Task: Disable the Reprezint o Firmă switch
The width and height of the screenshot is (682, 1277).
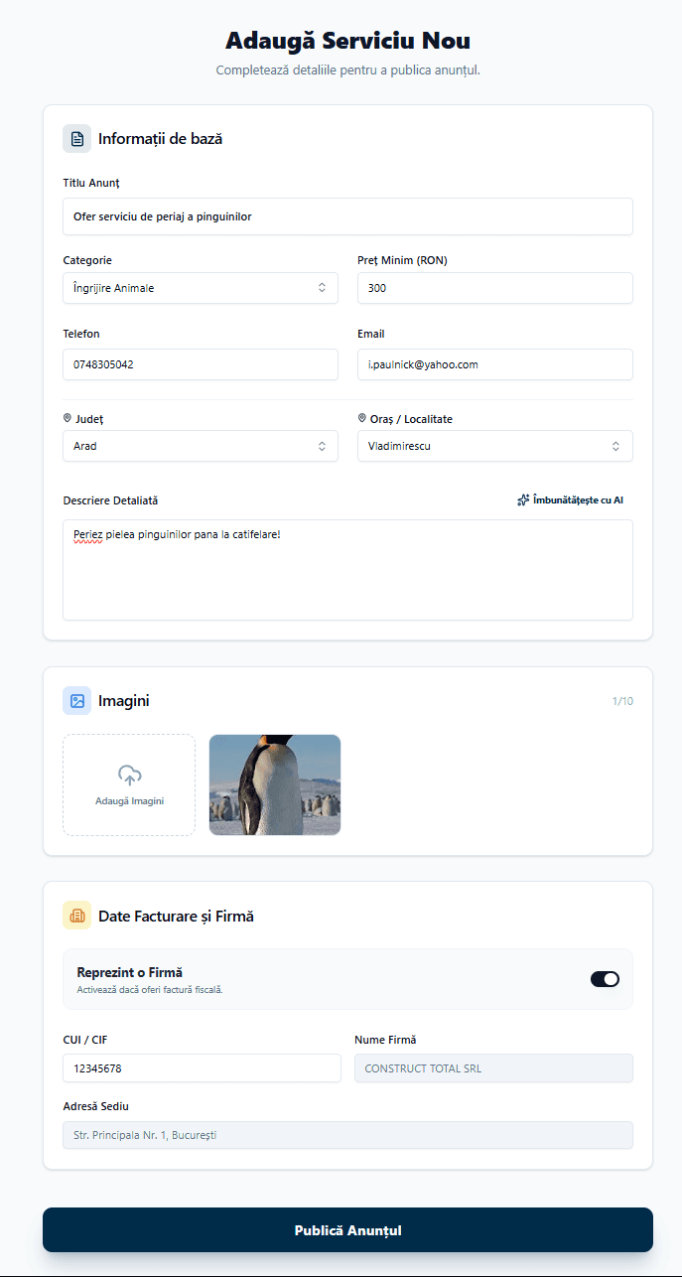Action: coord(605,979)
